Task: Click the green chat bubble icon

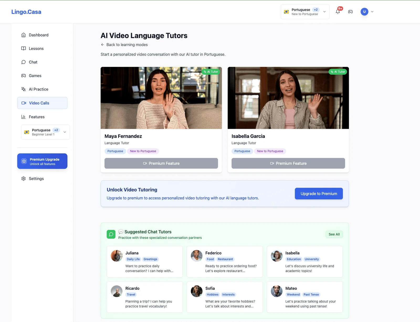Action: pos(111,234)
